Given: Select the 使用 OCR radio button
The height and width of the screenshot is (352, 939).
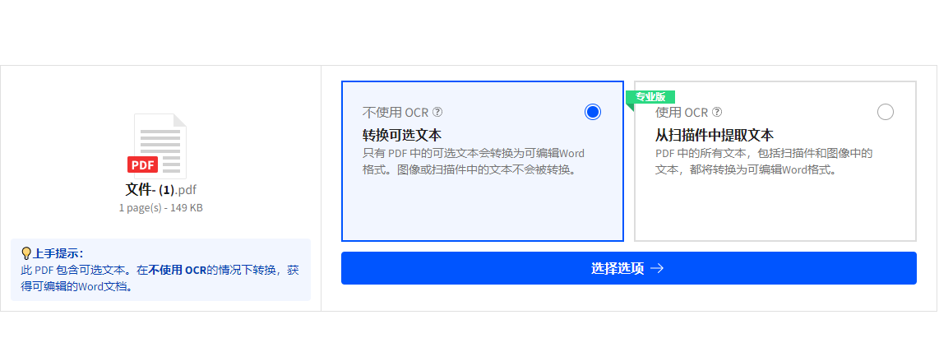Looking at the screenshot, I should coord(885,112).
